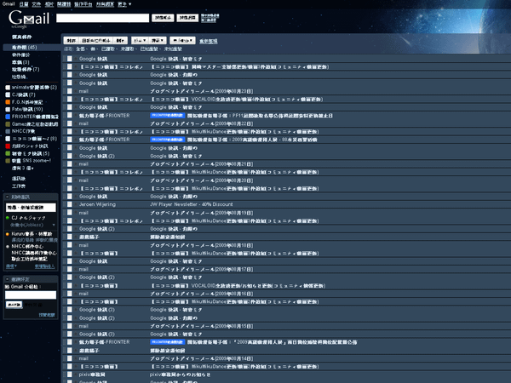Open the Fate label with 10 unread
The width and height of the screenshot is (511, 383).
[x=27, y=109]
